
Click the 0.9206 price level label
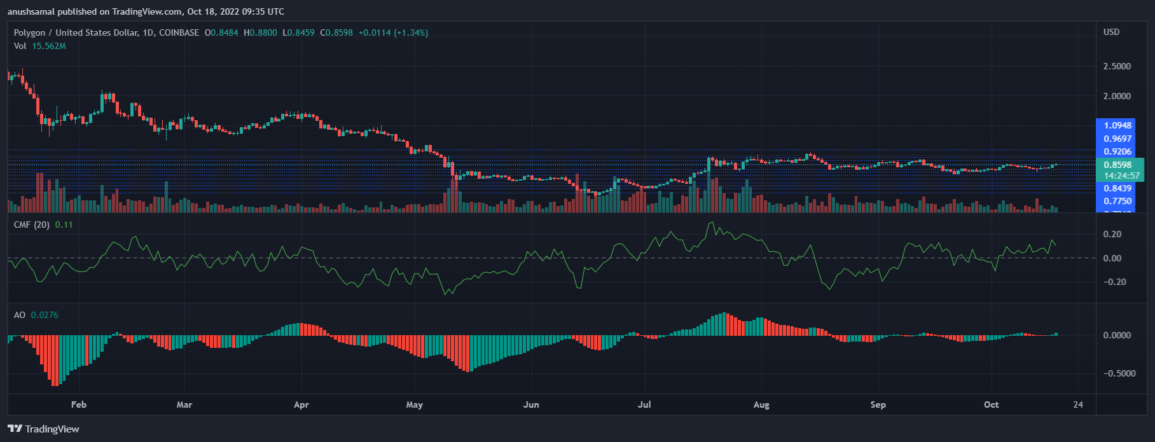1117,151
